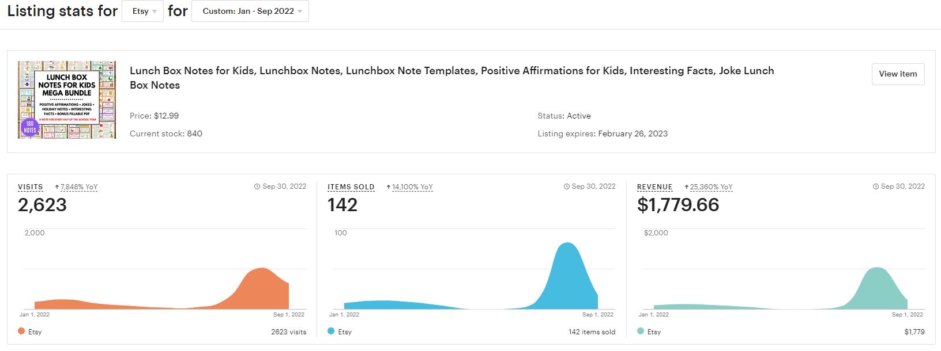941x351 pixels.
Task: Click the View item button
Action: coord(898,74)
